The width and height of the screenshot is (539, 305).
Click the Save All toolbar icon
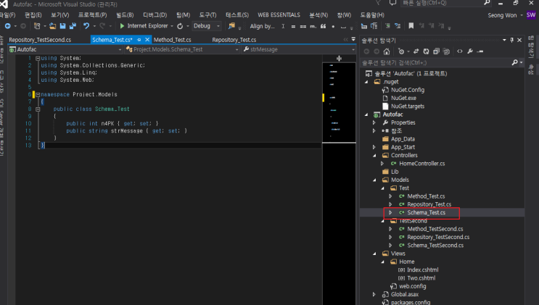tap(73, 26)
